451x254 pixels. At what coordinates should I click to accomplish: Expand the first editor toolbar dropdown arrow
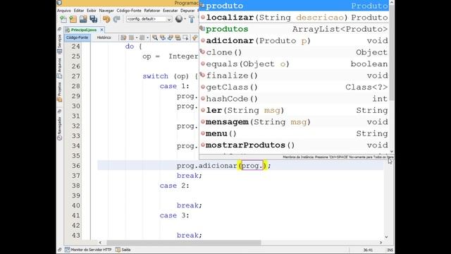coord(137,37)
